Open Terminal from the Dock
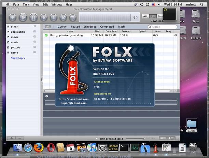This screenshot has height=158, width=209. pos(124,148)
